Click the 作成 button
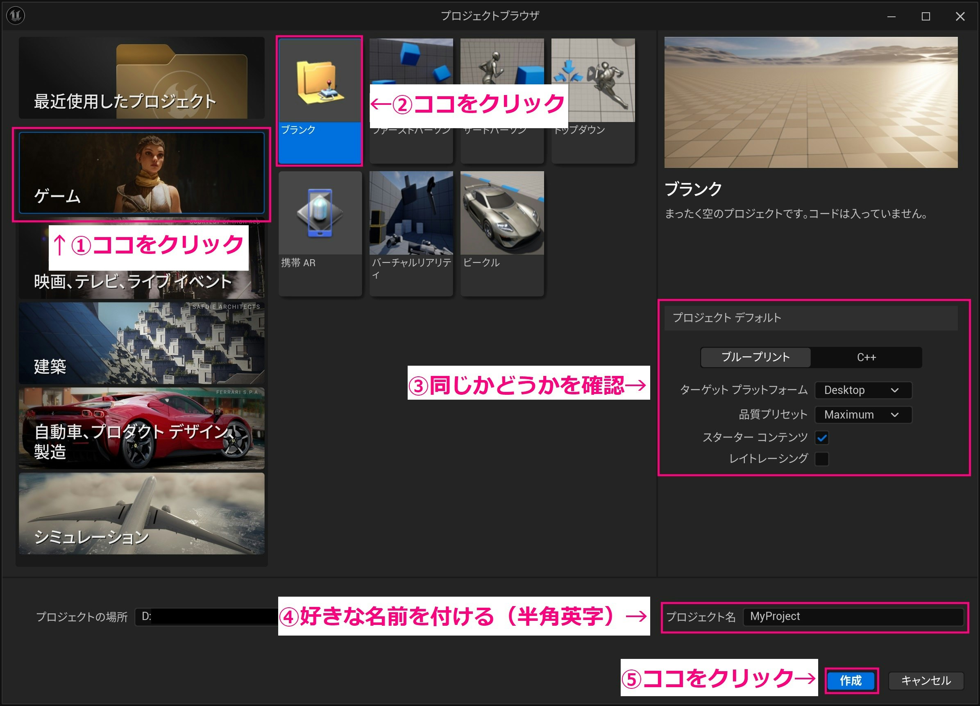Viewport: 980px width, 706px height. [851, 681]
